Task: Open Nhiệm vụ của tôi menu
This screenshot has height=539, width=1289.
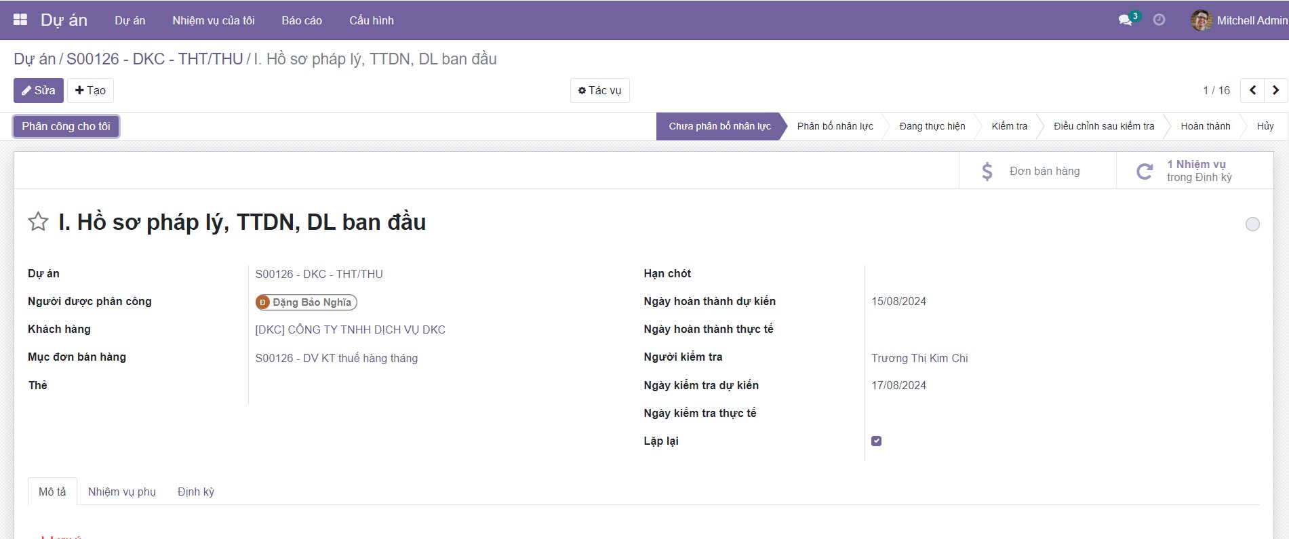Action: coord(213,20)
